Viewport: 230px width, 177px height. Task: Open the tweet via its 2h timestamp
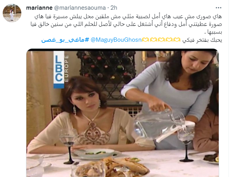click(x=114, y=8)
